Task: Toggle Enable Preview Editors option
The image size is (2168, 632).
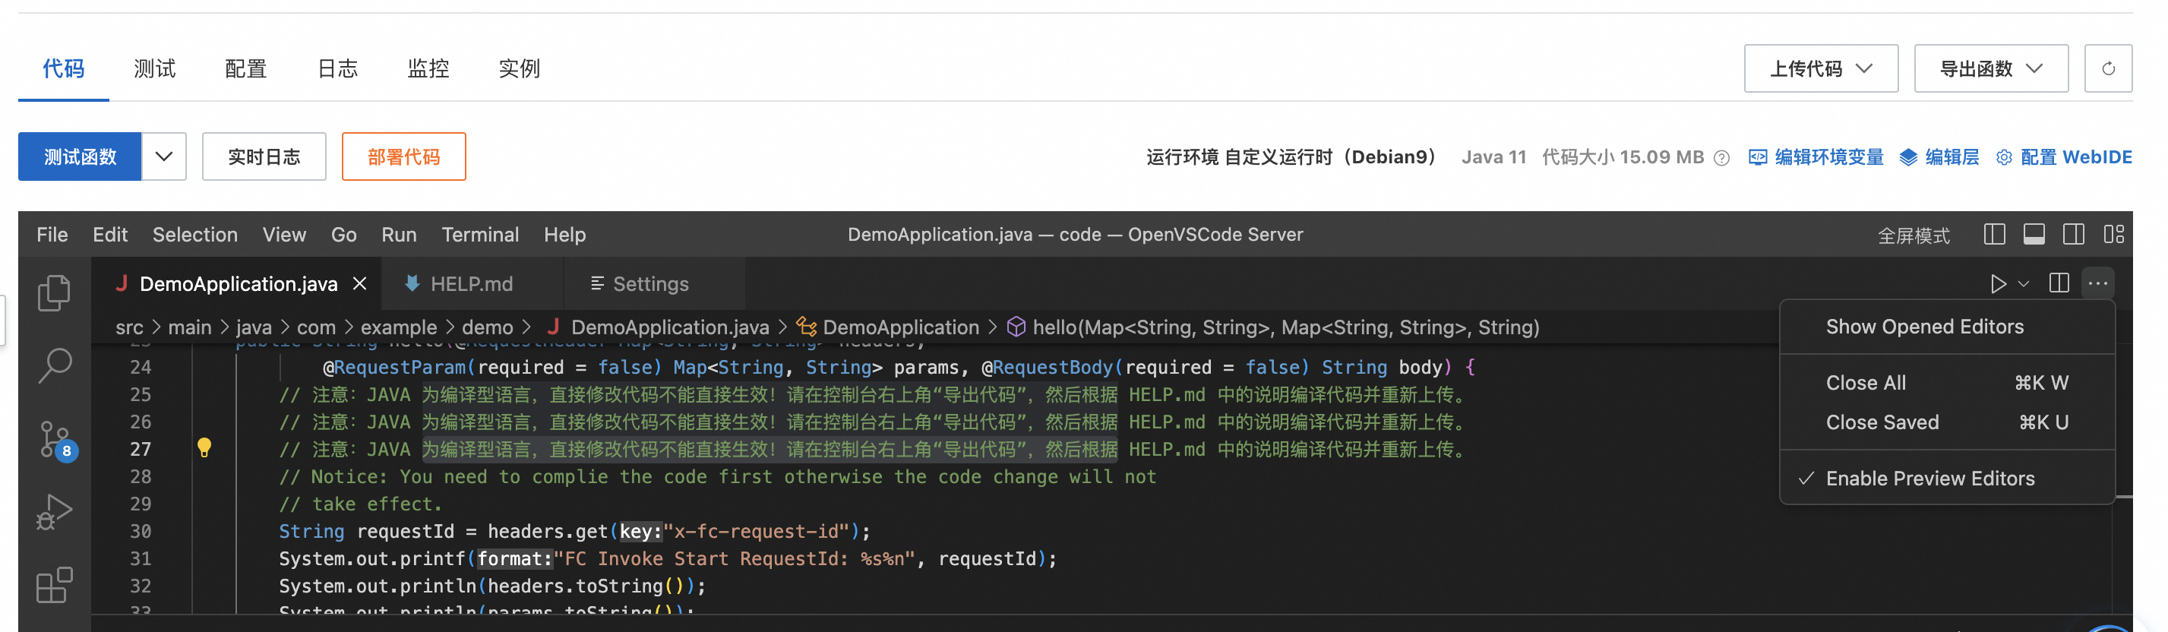Action: coord(1947,478)
